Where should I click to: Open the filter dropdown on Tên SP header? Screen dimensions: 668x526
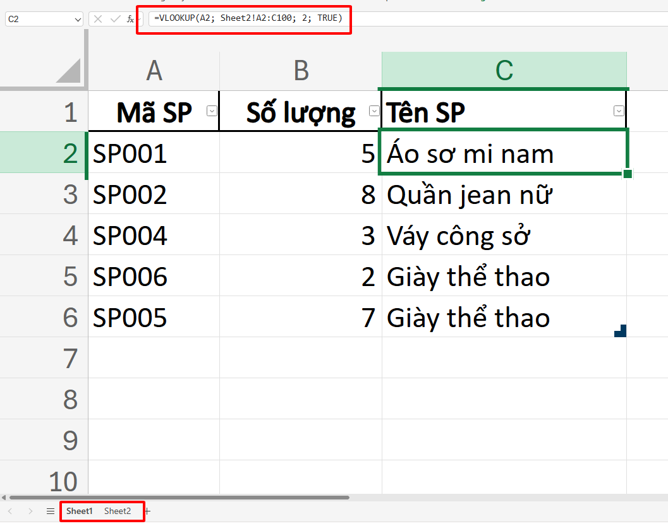[x=618, y=111]
